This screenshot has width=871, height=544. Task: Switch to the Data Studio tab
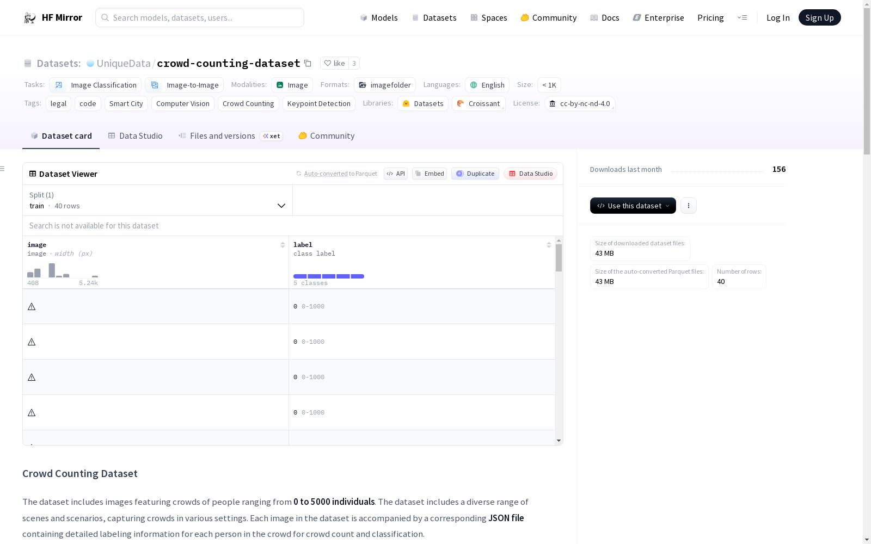(x=135, y=136)
